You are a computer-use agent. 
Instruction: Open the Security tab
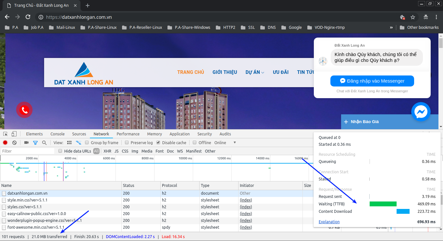tap(204, 134)
